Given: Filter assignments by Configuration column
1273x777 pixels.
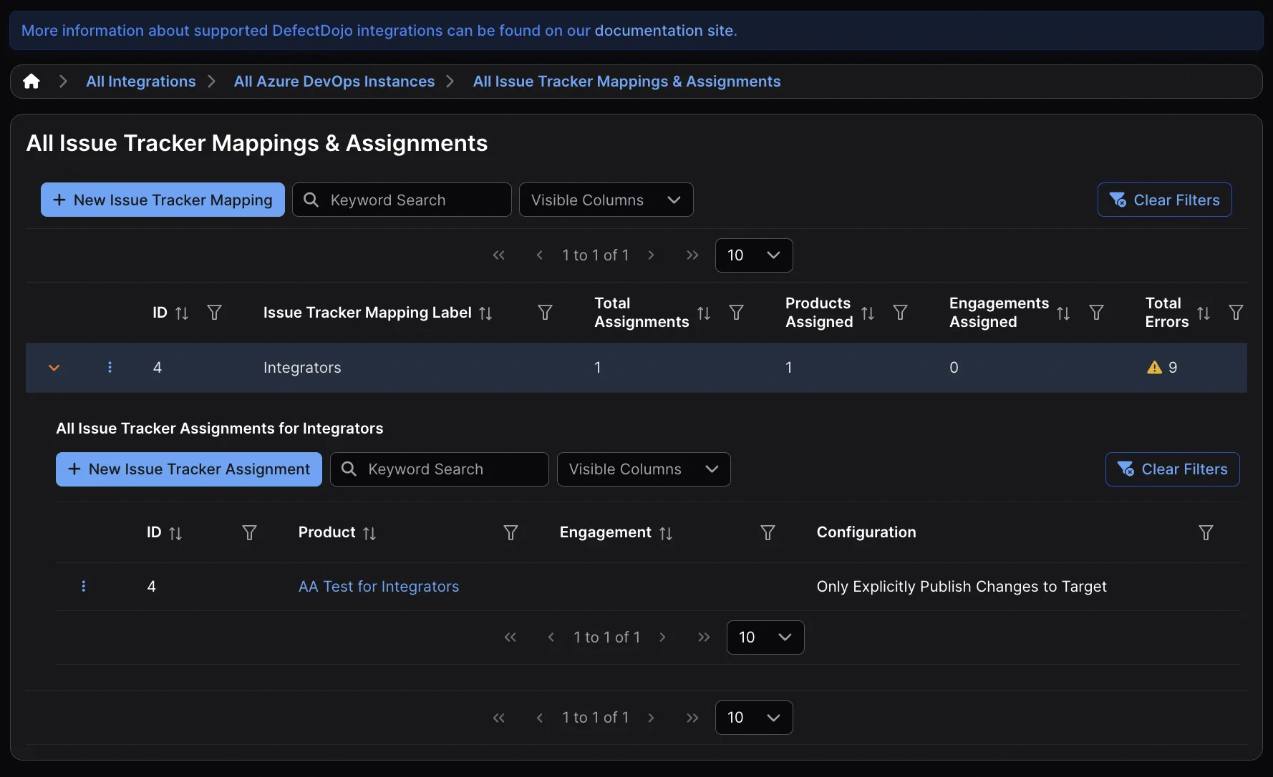Looking at the screenshot, I should [x=1206, y=532].
